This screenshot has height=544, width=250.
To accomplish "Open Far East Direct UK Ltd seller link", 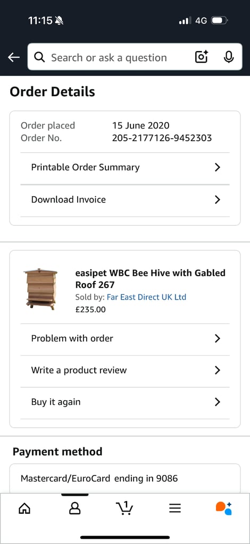I will (146, 297).
